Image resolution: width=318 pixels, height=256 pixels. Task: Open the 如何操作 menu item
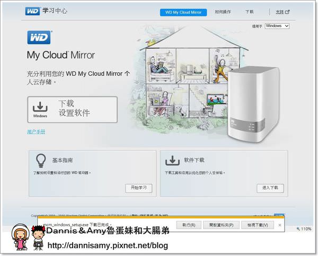pos(223,12)
